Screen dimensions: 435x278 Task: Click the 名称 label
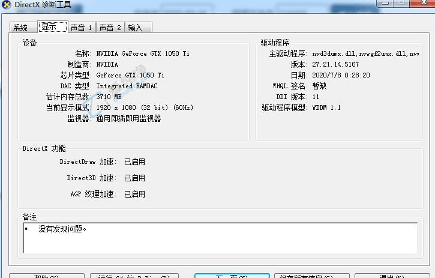83,53
